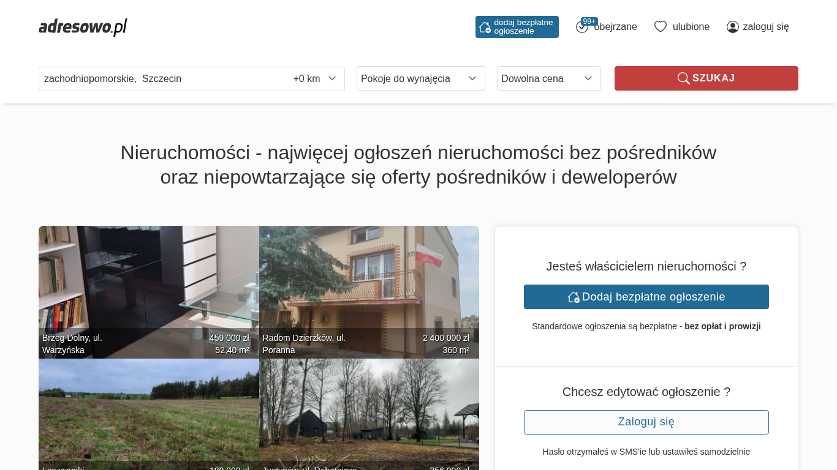This screenshot has height=470, width=837.
Task: Click the white Zaloguj się button
Action: [x=646, y=422]
